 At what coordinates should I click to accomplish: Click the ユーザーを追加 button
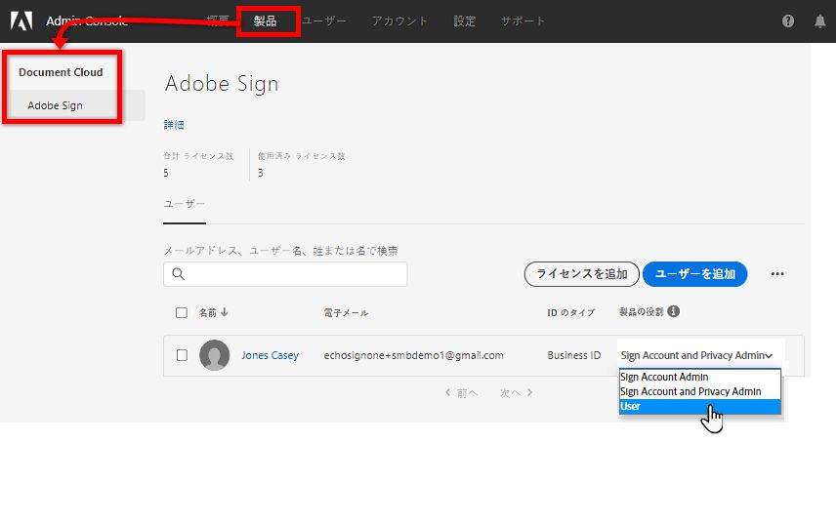click(694, 274)
